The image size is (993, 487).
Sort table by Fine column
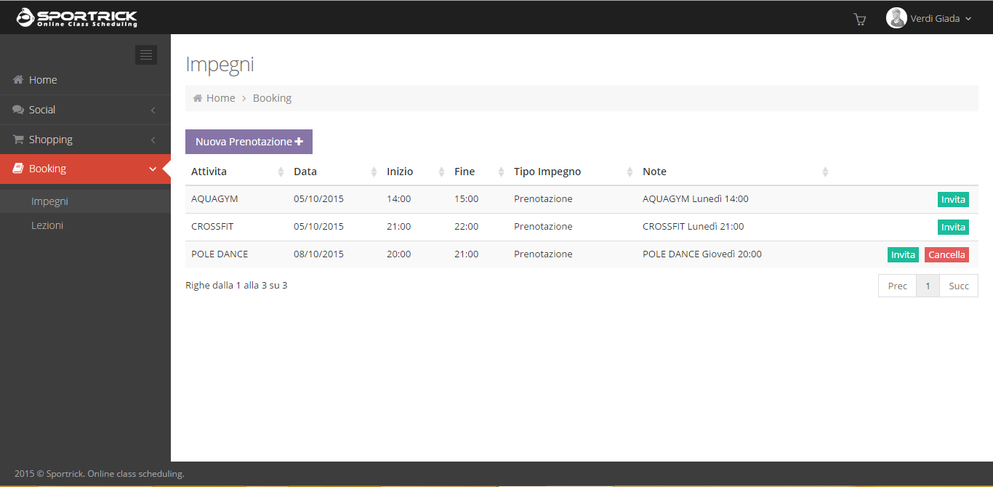pos(478,172)
